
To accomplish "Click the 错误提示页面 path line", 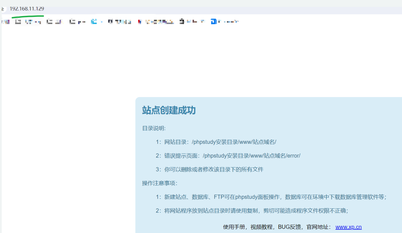I will point(228,156).
